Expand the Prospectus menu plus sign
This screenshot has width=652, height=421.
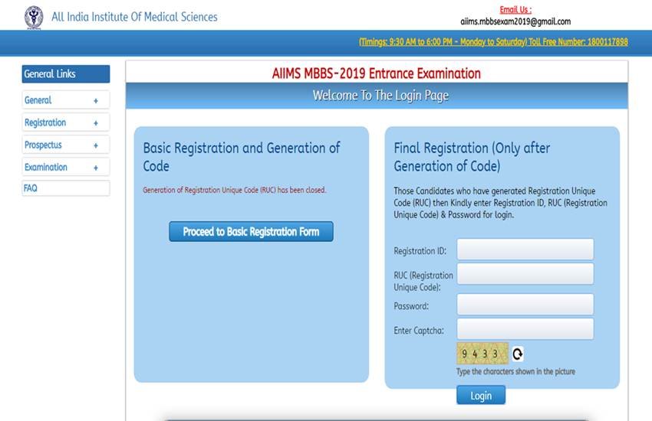tap(96, 145)
